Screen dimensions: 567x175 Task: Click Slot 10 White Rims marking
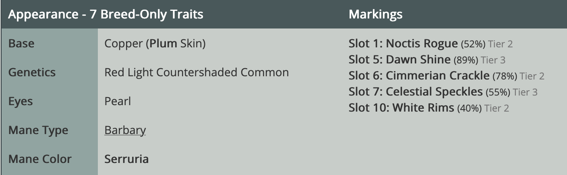point(401,108)
